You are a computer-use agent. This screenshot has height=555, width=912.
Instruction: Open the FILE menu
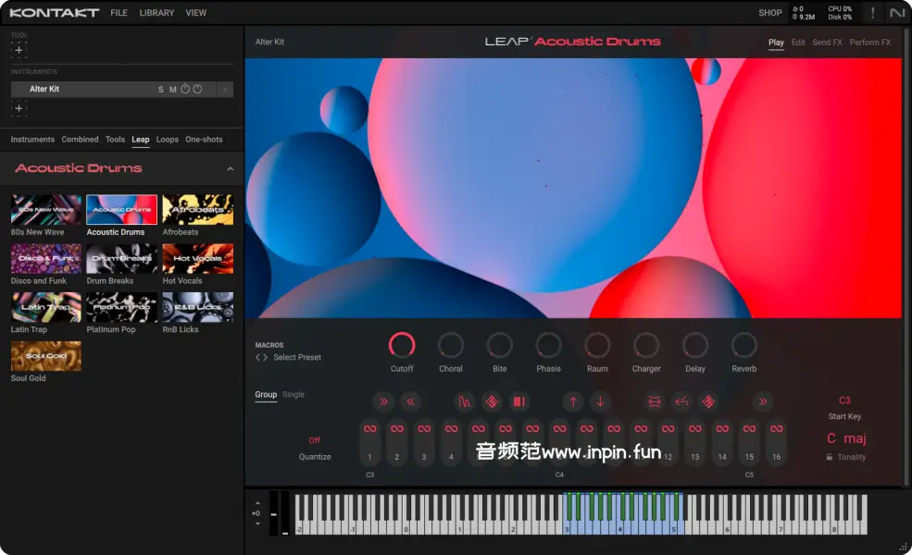[119, 13]
